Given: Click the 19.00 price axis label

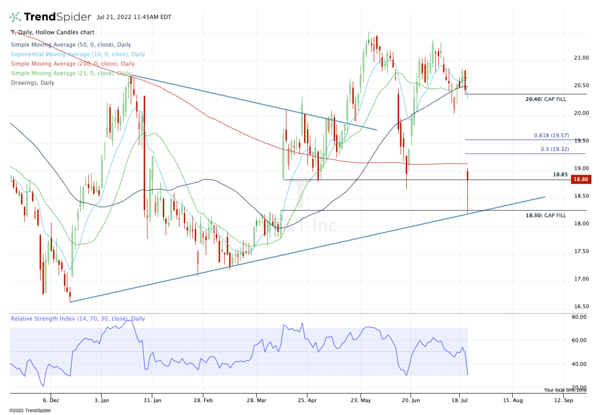Looking at the screenshot, I should click(581, 168).
